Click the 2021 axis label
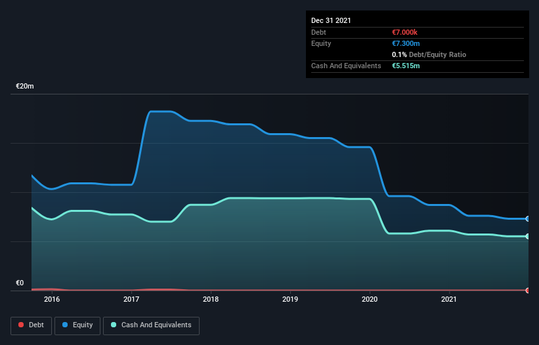 coord(449,299)
